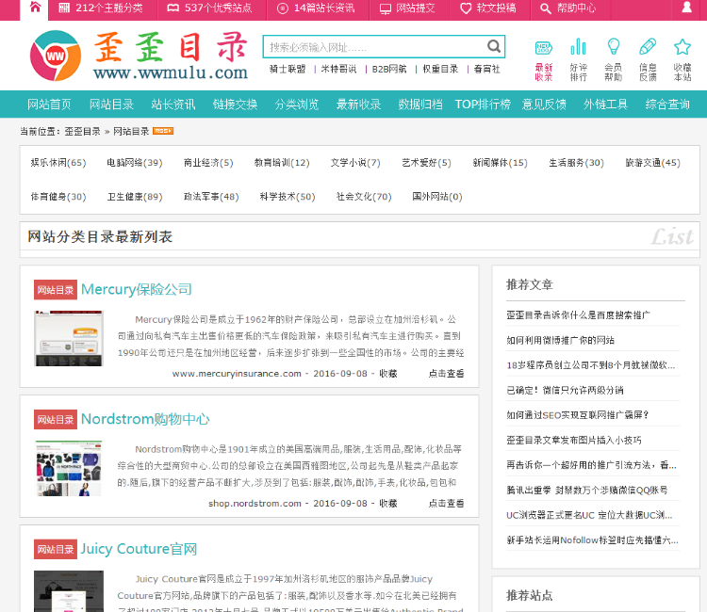This screenshot has width=707, height=612.
Task: Open the 好评排行 bar chart icon
Action: tap(578, 59)
